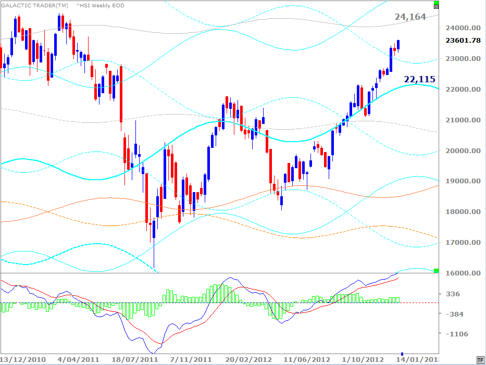This screenshot has height=365, width=486.
Task: Click the 19000.00 price axis label
Action: pos(463,181)
